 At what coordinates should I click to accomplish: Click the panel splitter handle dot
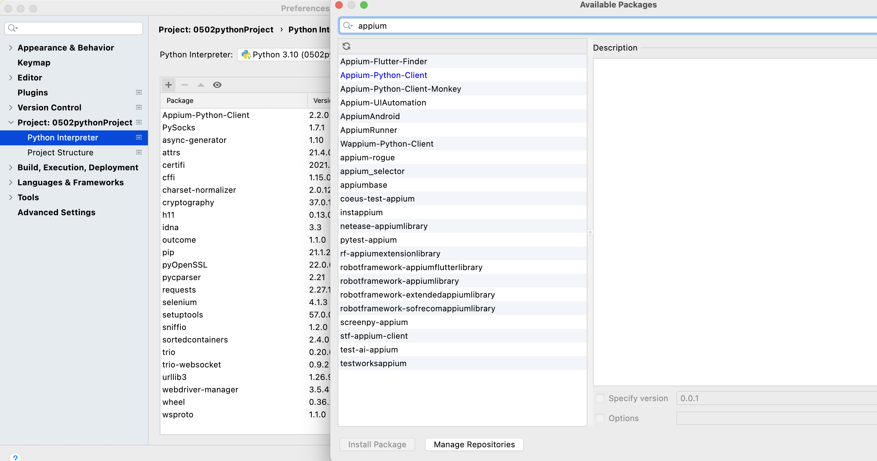(590, 232)
